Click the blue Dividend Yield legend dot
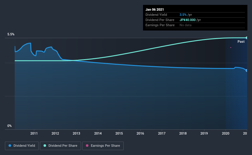The height and width of the screenshot is (155, 252). click(10, 146)
